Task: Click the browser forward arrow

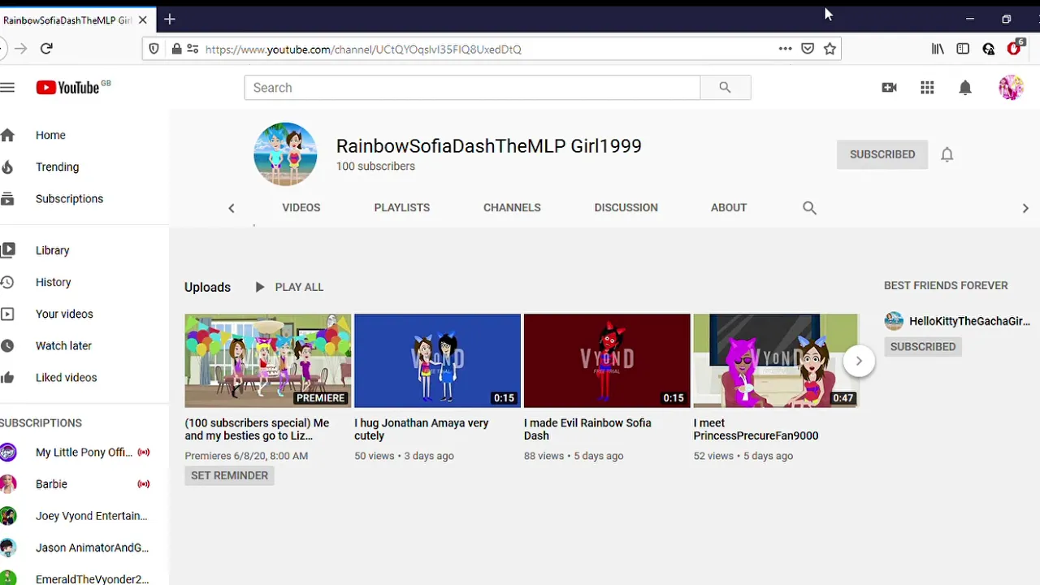Action: pos(20,49)
